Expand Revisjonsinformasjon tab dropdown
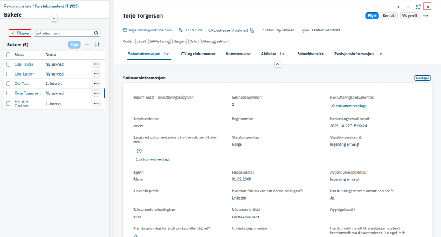This screenshot has height=237, width=441. pos(381,53)
